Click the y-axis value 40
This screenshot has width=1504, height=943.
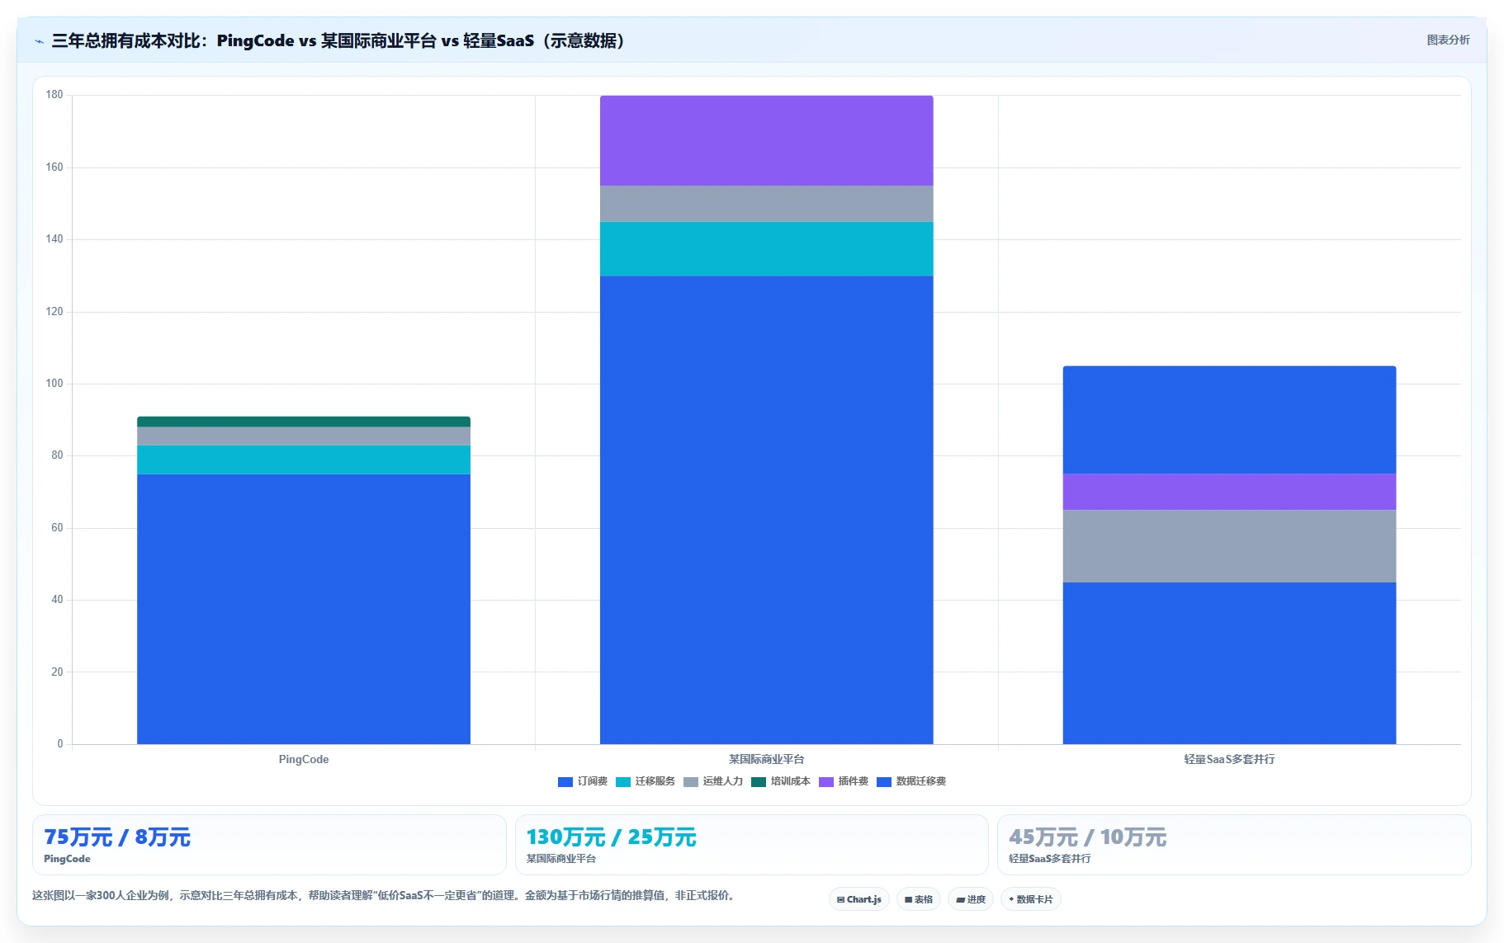(x=57, y=600)
